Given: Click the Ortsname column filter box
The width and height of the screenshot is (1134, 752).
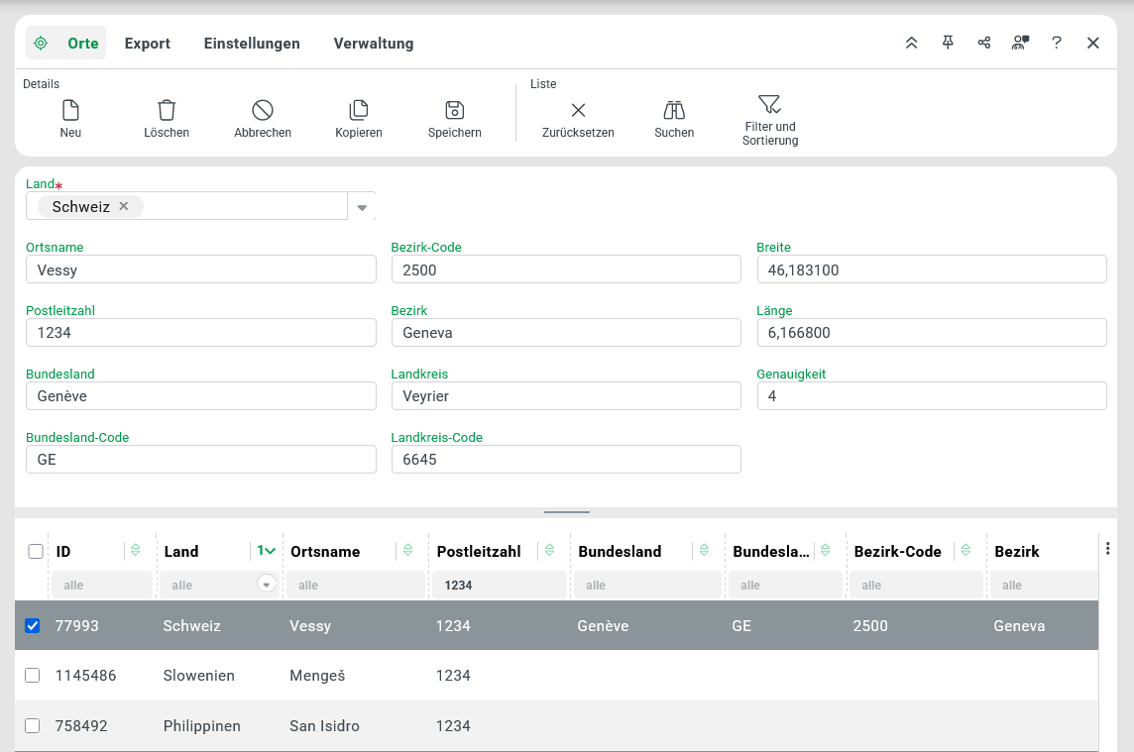Looking at the screenshot, I should coord(355,585).
